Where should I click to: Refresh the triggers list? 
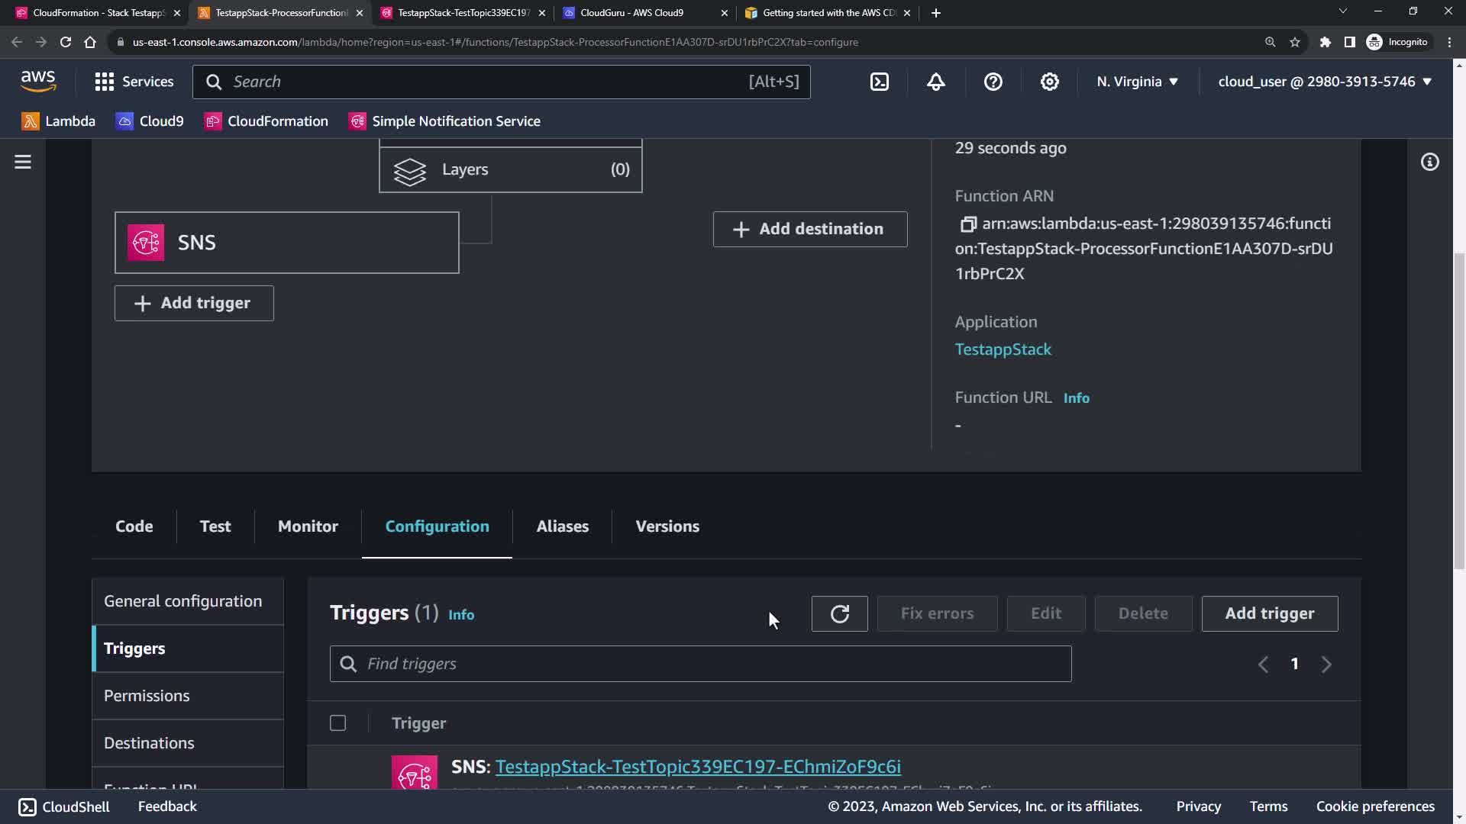pos(839,614)
